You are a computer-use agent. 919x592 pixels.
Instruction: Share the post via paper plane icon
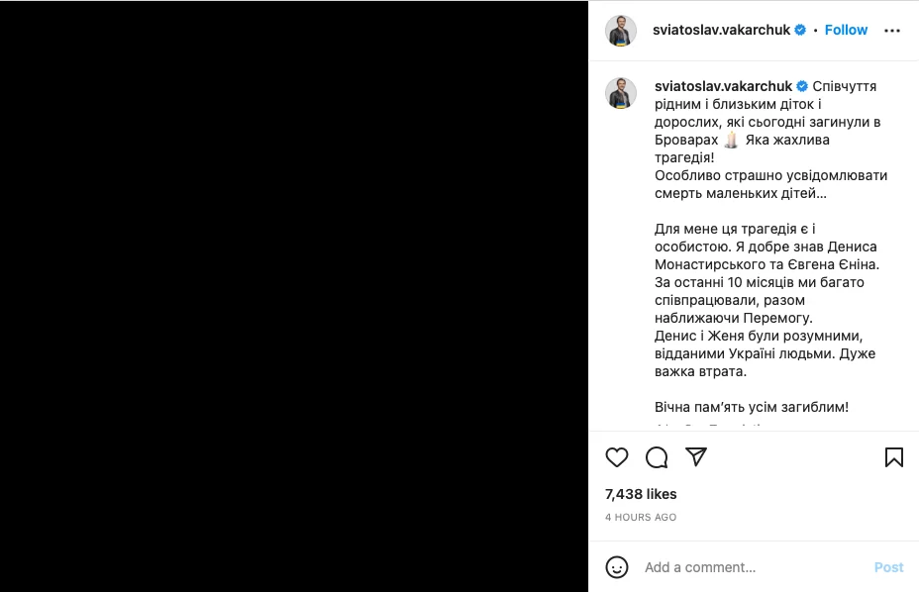696,457
